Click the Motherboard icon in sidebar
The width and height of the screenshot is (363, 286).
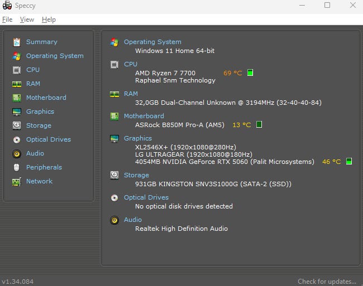click(17, 98)
